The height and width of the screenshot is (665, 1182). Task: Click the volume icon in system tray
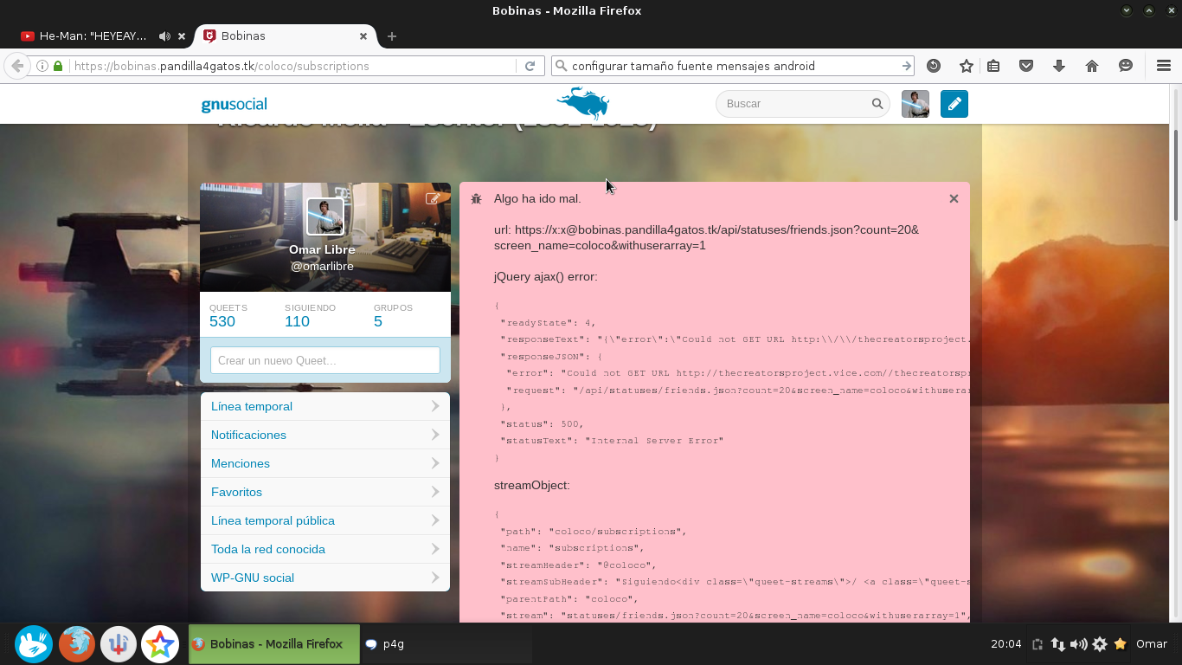point(1078,644)
